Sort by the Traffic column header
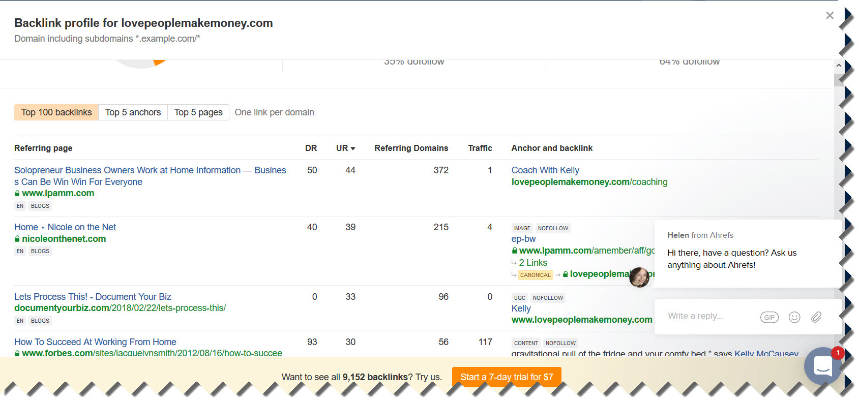859x402 pixels. (x=480, y=148)
